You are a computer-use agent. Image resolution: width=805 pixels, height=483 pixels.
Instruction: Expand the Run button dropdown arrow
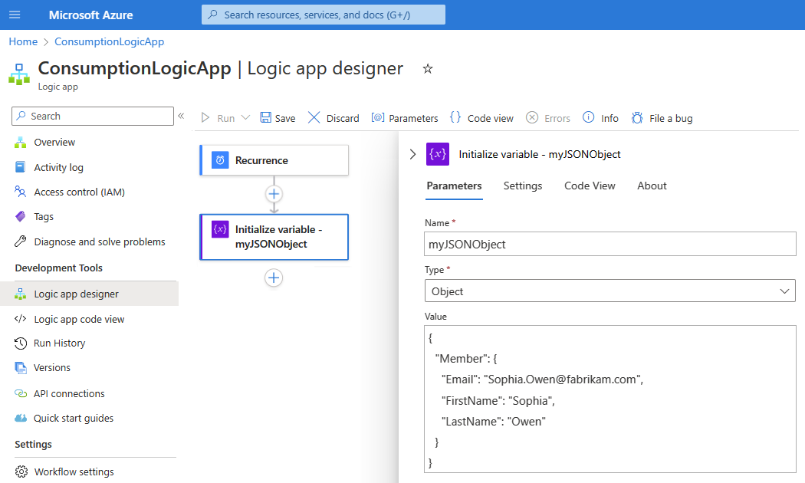pos(245,118)
